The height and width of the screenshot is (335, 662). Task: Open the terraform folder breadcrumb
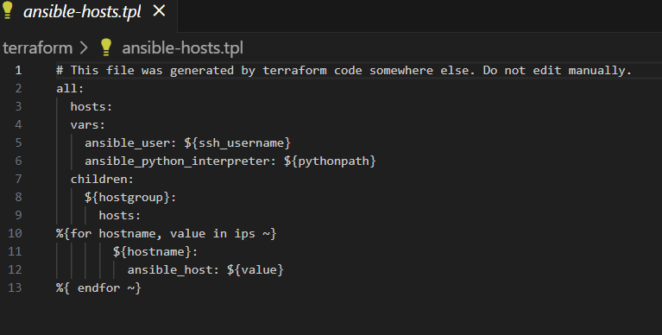tap(38, 47)
